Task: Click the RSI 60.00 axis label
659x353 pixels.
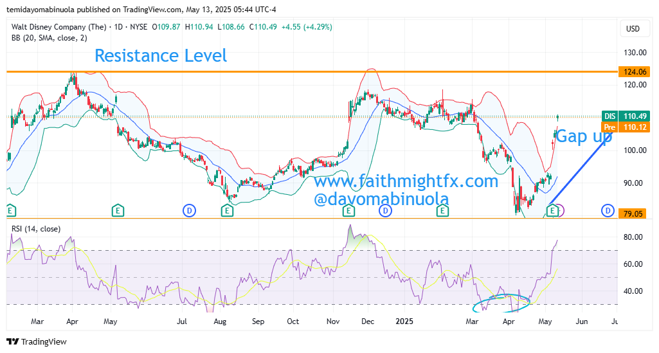Action: tap(633, 264)
